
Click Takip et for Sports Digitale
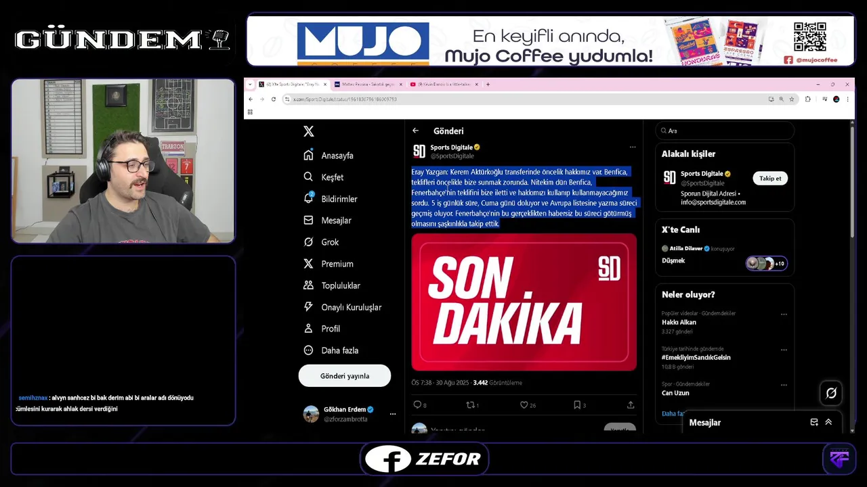770,179
